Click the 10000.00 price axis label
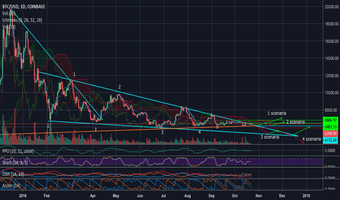This screenshot has height=200, width=340. (x=332, y=93)
